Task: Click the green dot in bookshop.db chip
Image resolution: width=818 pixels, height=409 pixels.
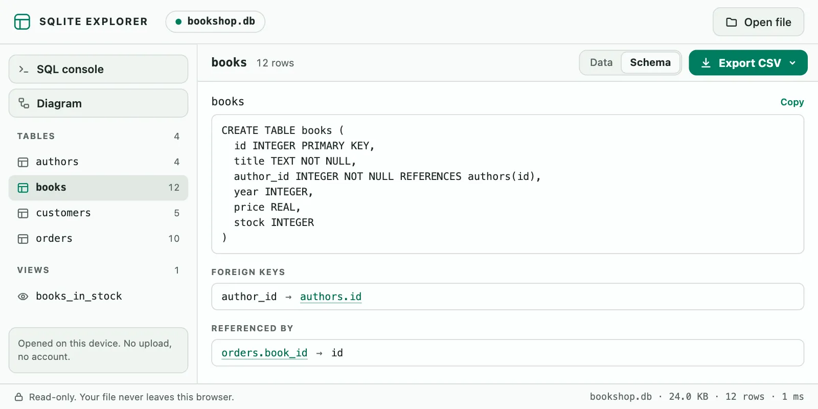Action: tap(178, 21)
